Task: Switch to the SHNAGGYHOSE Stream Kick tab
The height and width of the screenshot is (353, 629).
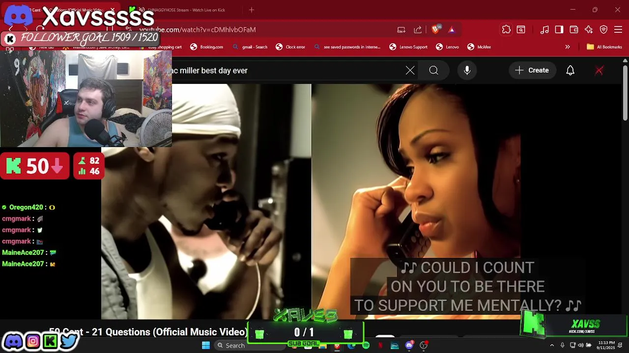Action: (x=182, y=10)
